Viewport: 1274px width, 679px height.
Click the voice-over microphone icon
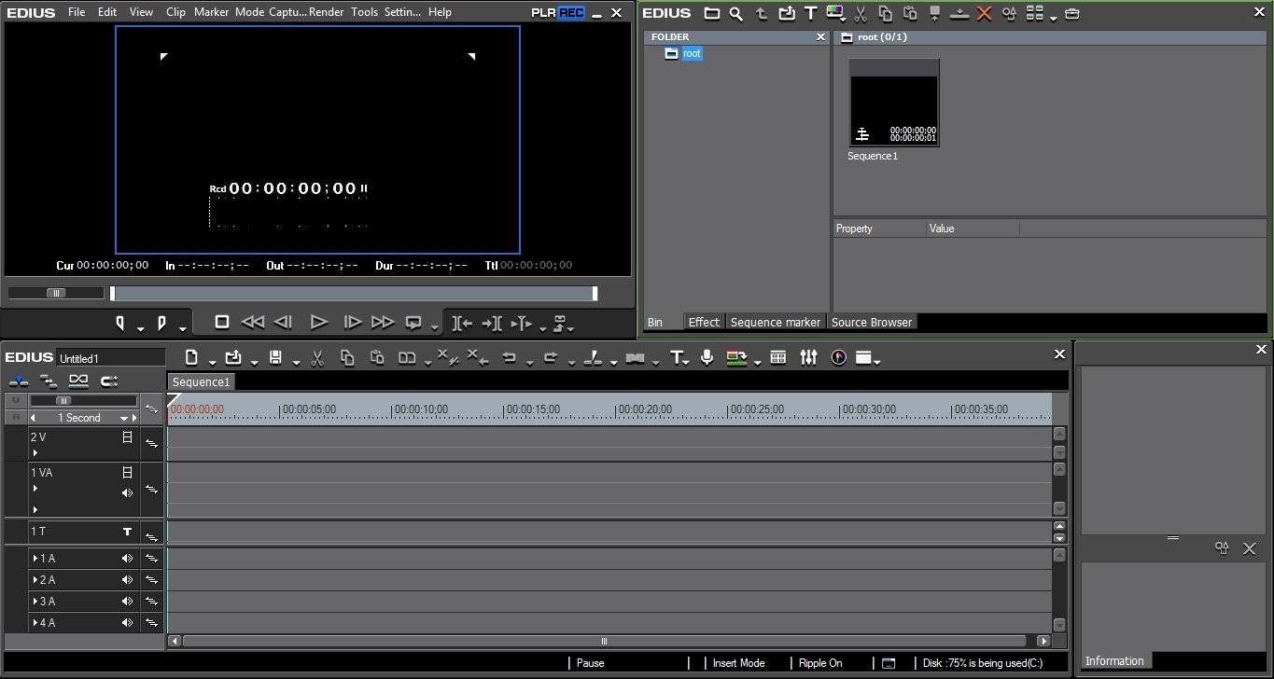(707, 357)
